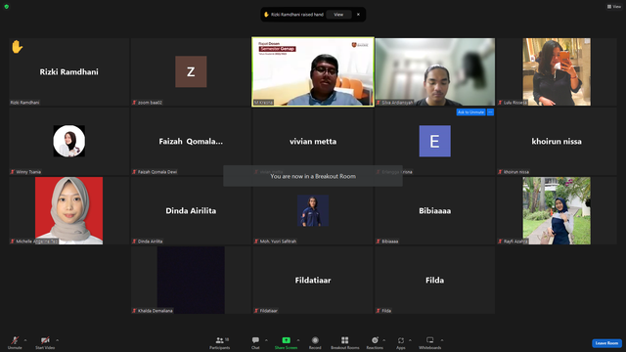Expand Whiteboards options arrow
Image resolution: width=626 pixels, height=352 pixels.
coord(442,340)
